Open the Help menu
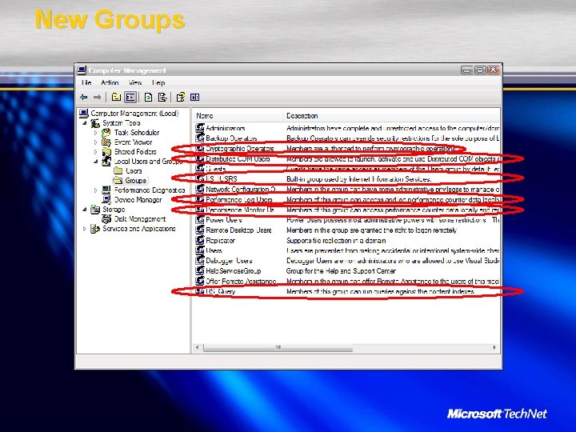 pos(158,82)
